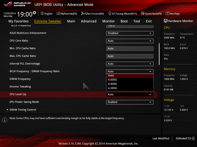This screenshot has width=197, height=147.
Task: Click the 19:00 clock display
Action: click(x=25, y=14)
